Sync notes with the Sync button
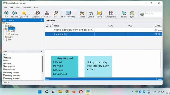The height and width of the screenshot is (95, 170). tap(132, 14)
